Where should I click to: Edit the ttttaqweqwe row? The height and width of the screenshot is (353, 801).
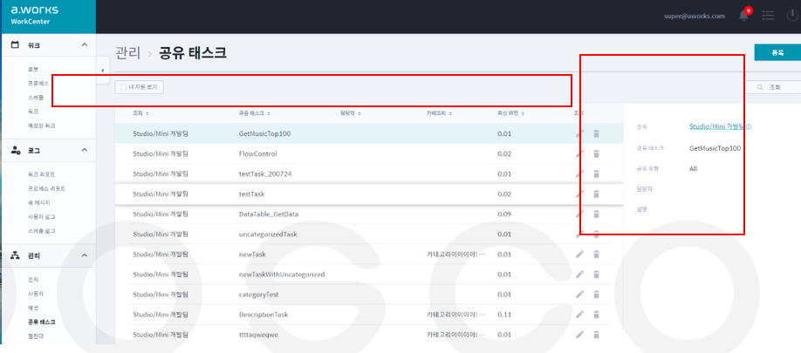click(x=579, y=335)
